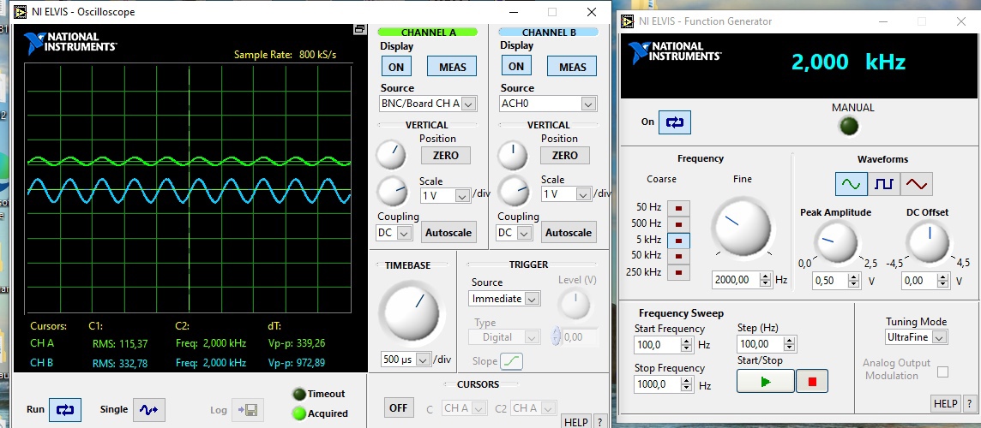Select the 5 kHz coarse frequency range
Viewport: 981px width, 428px height.
[x=679, y=240]
